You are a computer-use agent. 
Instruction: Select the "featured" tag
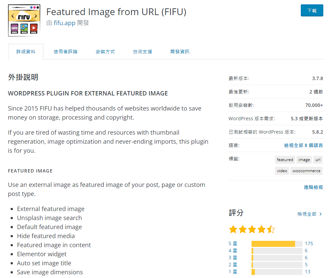285,160
